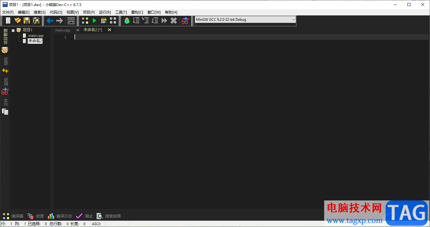
Task: Show the 结构 side panel
Action: point(5,65)
